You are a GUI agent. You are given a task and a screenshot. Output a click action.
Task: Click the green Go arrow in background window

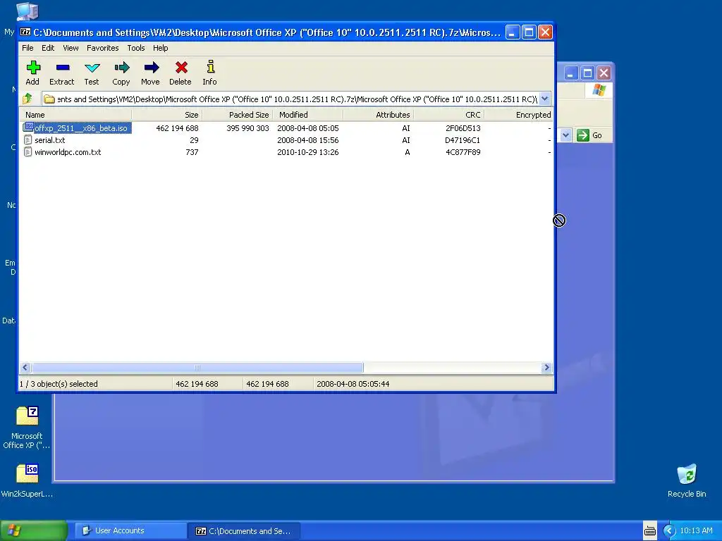(x=583, y=135)
